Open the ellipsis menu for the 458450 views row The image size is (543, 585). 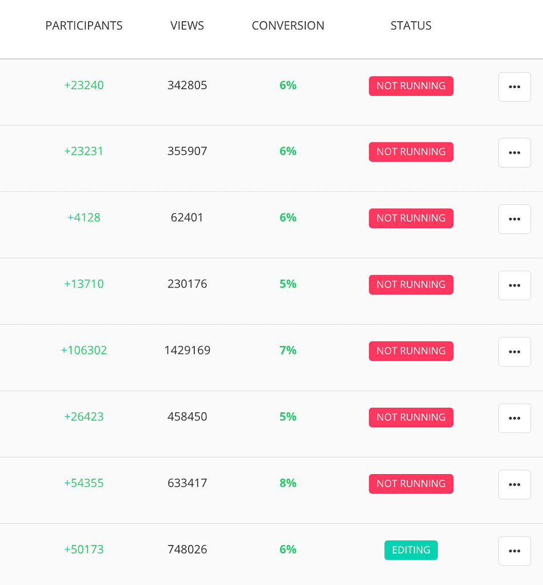click(x=514, y=418)
